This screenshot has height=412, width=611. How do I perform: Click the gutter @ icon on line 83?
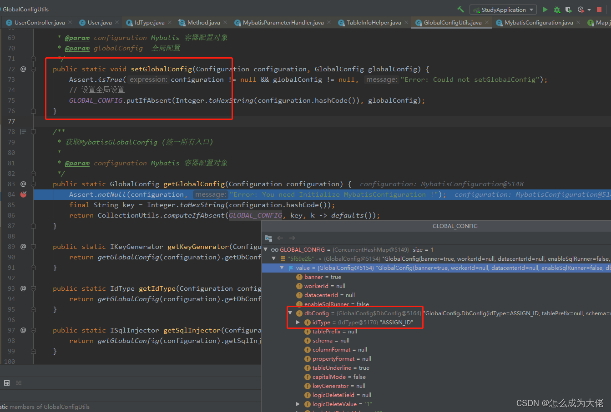(23, 184)
